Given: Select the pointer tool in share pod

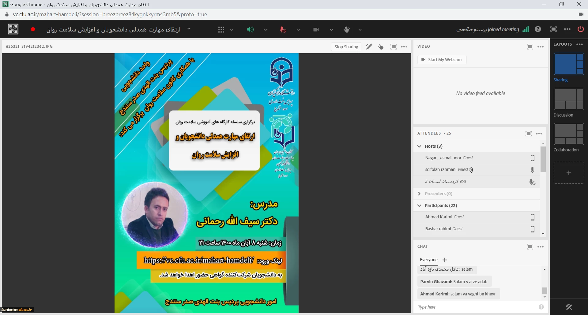Looking at the screenshot, I should click(x=381, y=47).
